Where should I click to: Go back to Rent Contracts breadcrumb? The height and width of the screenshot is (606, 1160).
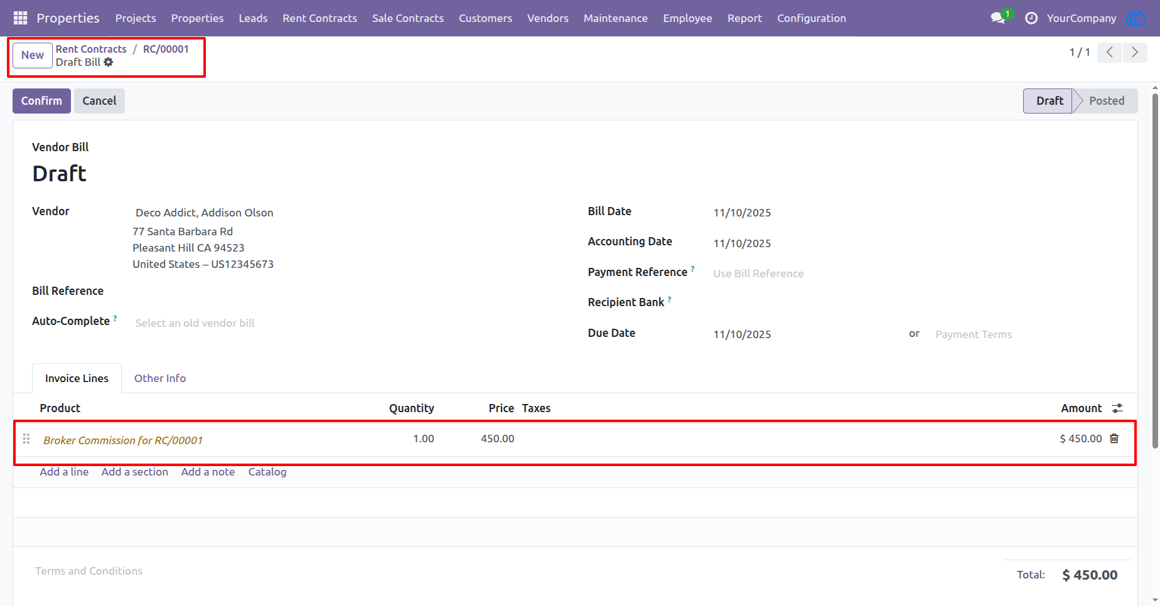tap(91, 49)
